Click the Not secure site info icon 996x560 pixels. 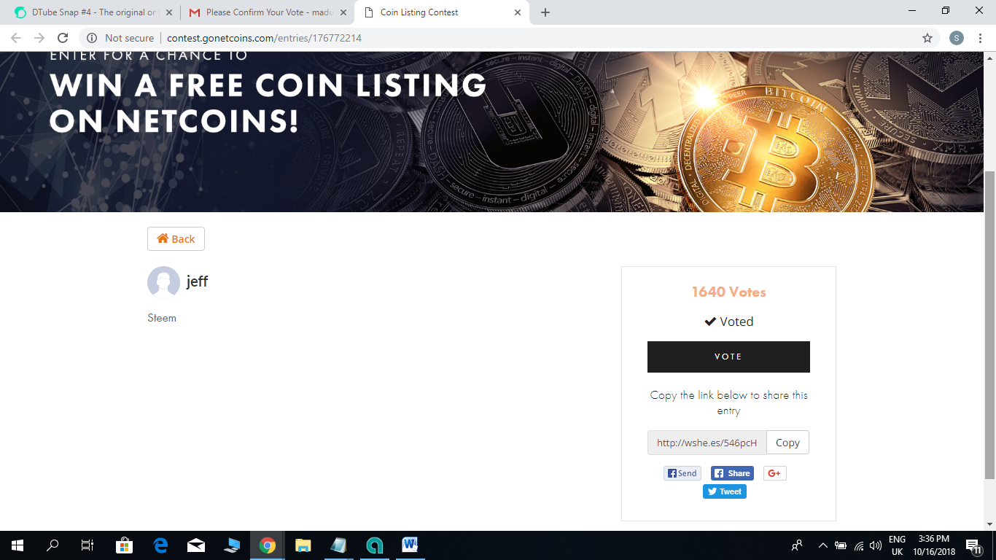click(x=92, y=38)
